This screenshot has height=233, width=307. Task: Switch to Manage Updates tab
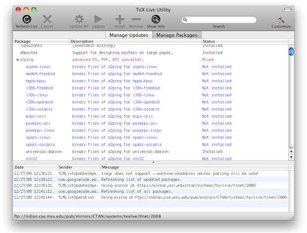click(x=129, y=35)
